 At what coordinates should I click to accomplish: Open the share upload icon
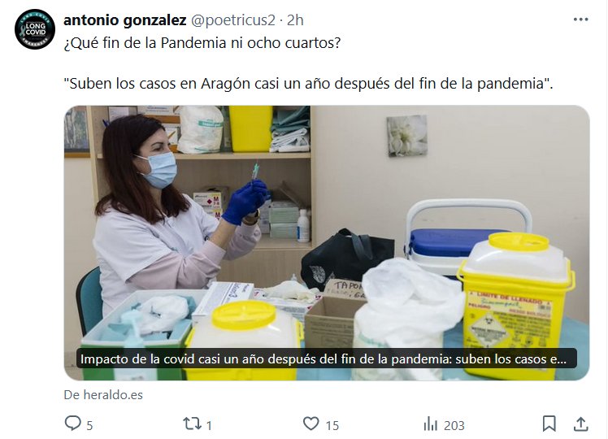coord(580,424)
